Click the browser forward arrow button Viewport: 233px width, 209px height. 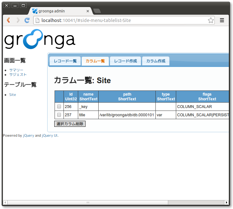18,20
